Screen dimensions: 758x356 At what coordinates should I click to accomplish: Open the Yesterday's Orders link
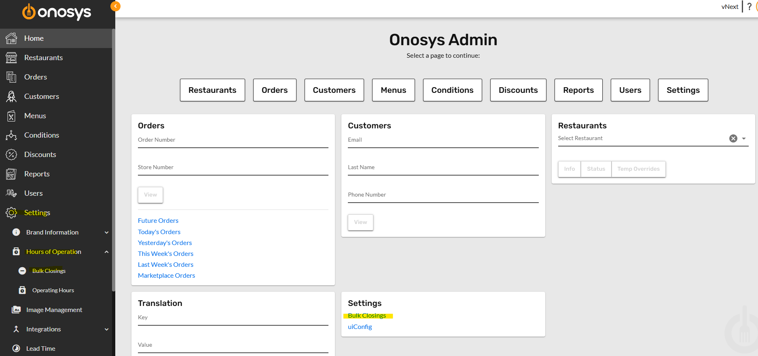(165, 243)
